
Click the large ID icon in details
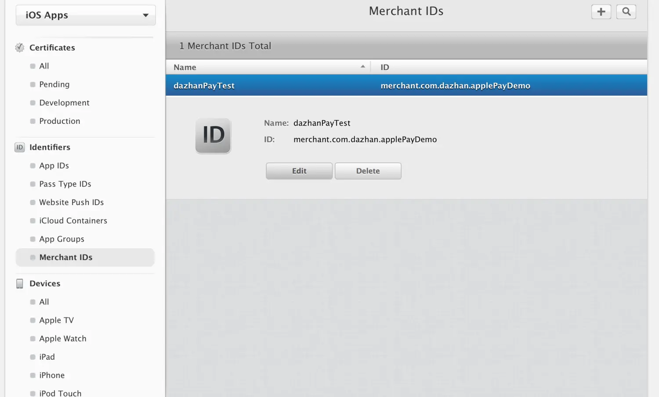(213, 136)
